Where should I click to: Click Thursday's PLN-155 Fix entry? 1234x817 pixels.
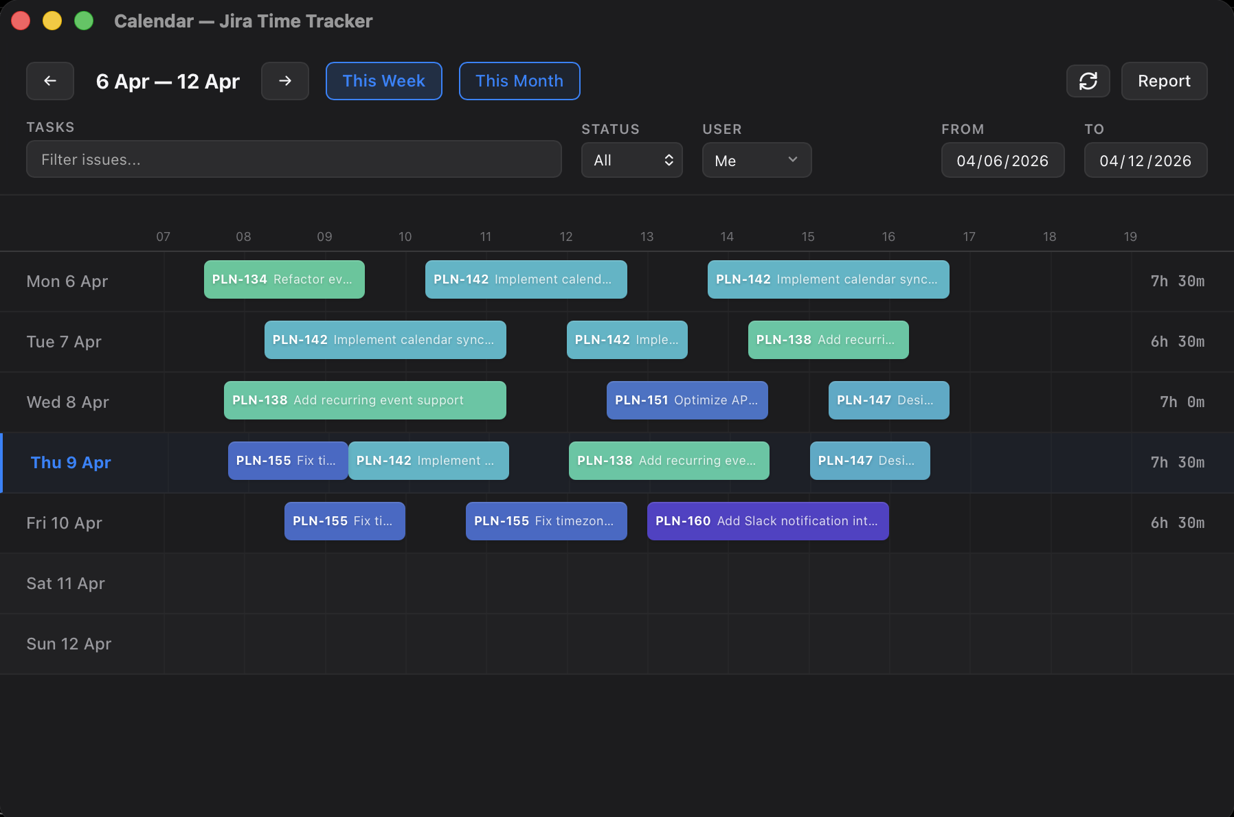[287, 461]
